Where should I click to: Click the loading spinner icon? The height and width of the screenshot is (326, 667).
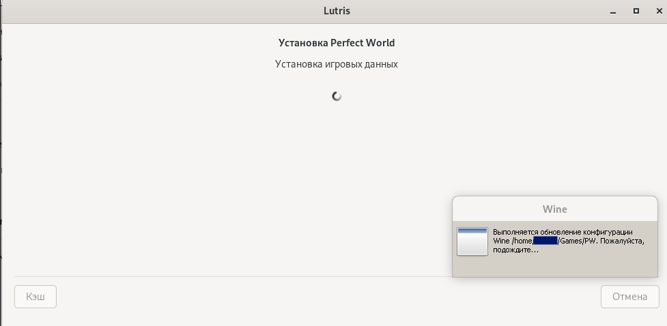[x=337, y=96]
